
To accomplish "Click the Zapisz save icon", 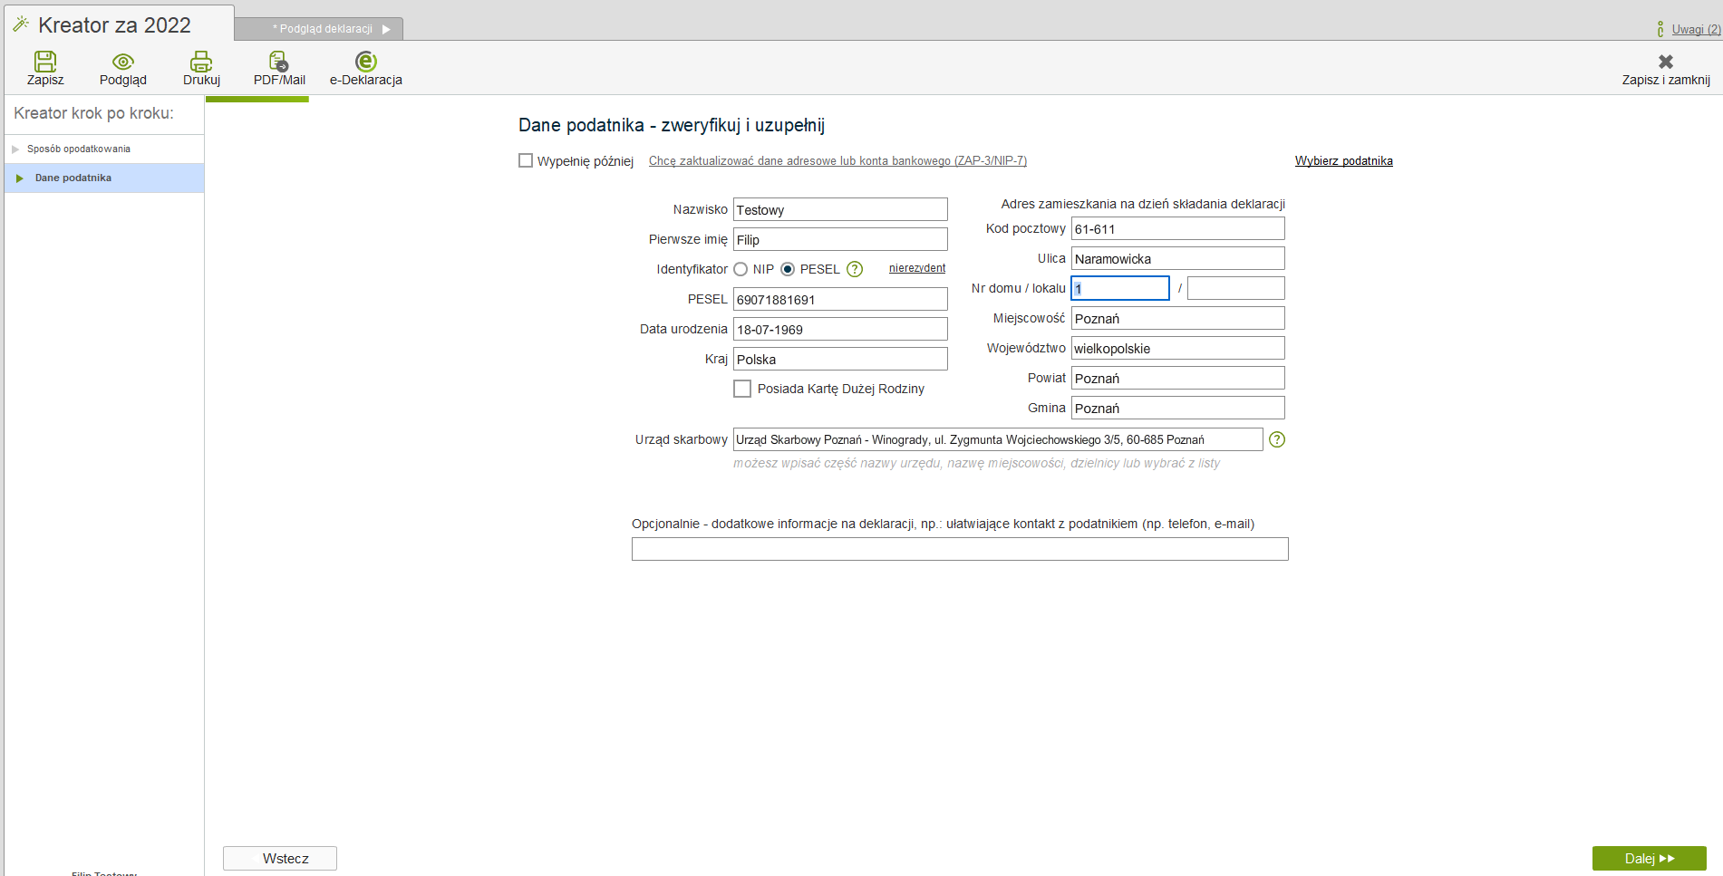I will coord(45,62).
